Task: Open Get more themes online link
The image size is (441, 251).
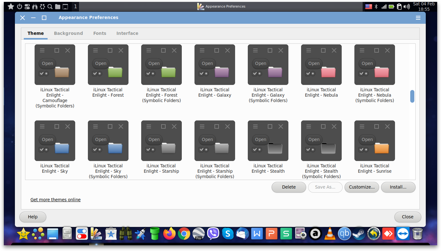Action: point(56,200)
